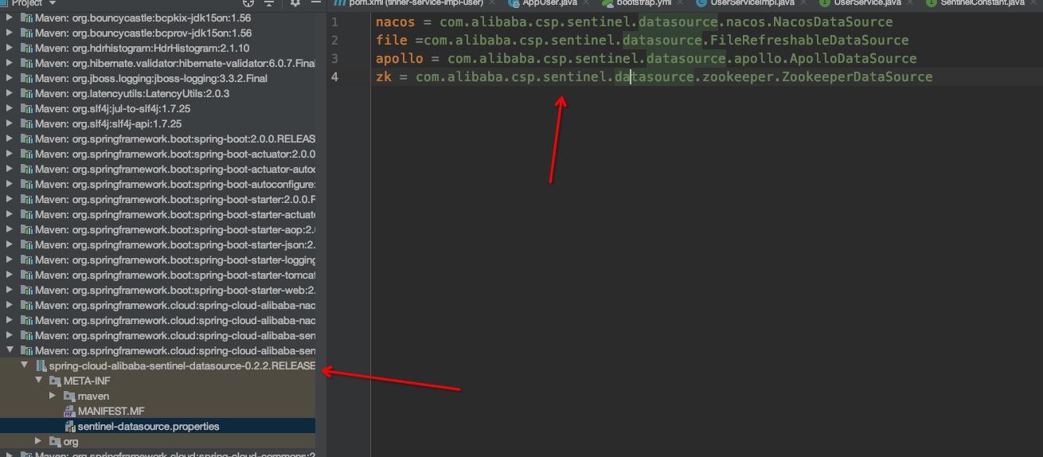
Task: Expand the bcpkix-jdk15on library node
Action: pos(10,18)
